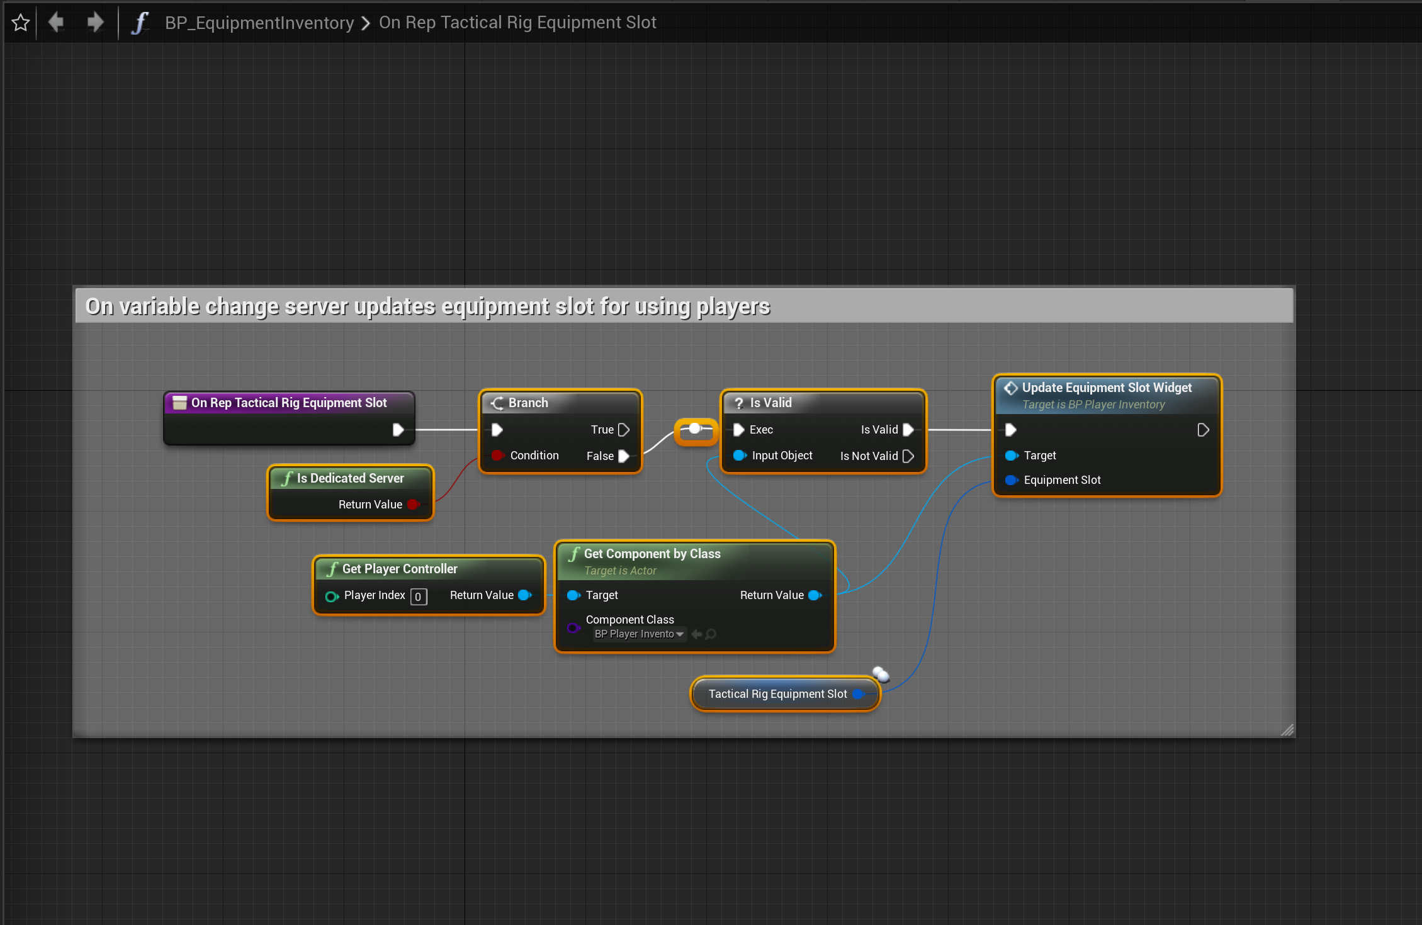1422x925 pixels.
Task: Click the Player Index value field
Action: pyautogui.click(x=419, y=597)
